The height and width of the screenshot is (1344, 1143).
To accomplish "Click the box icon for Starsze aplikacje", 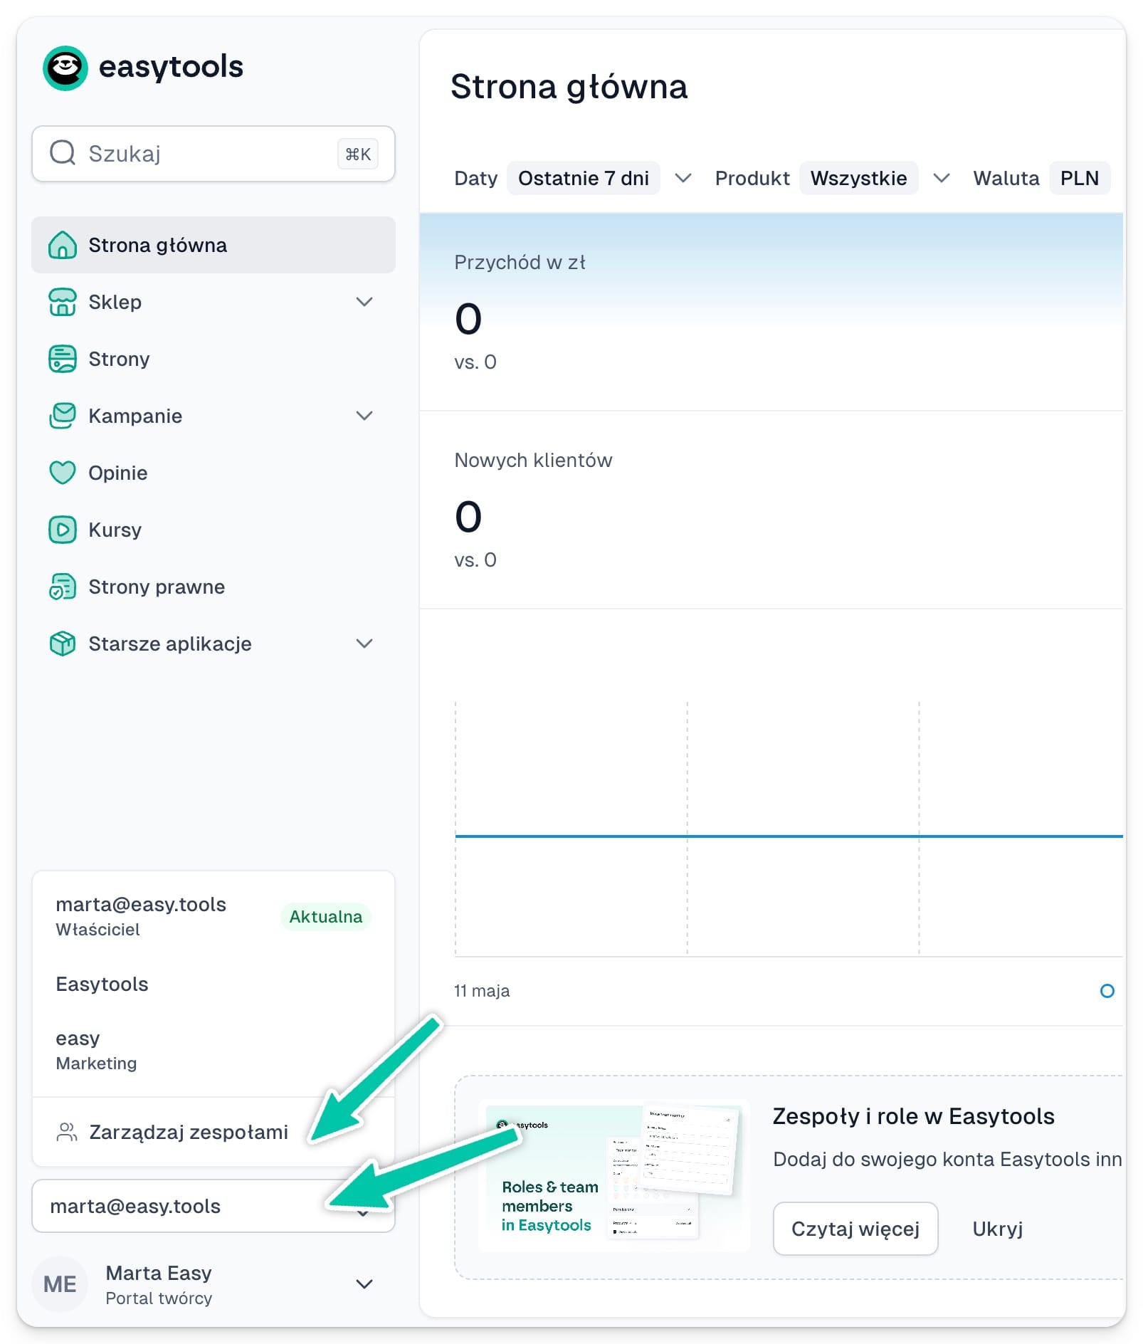I will (63, 644).
